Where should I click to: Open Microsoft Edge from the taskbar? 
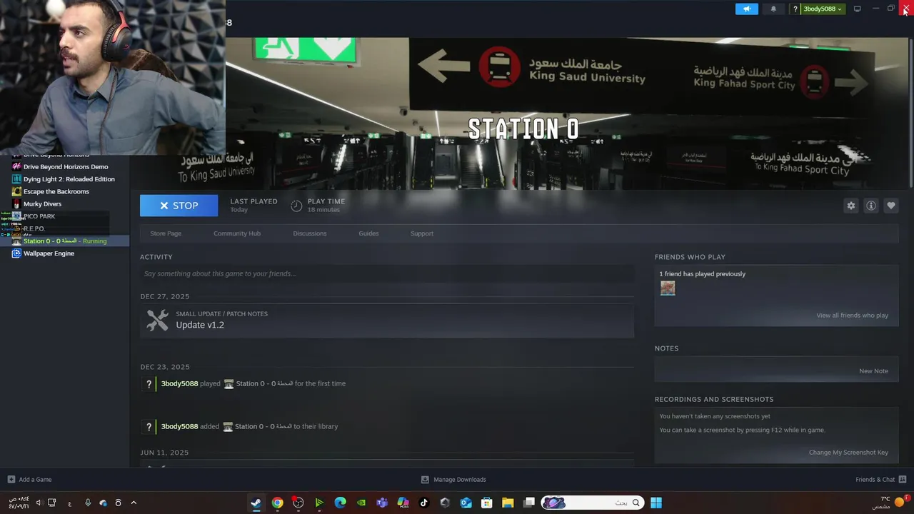(340, 503)
